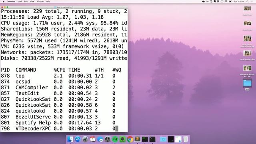Click the 'ocspd' process name

23,82
